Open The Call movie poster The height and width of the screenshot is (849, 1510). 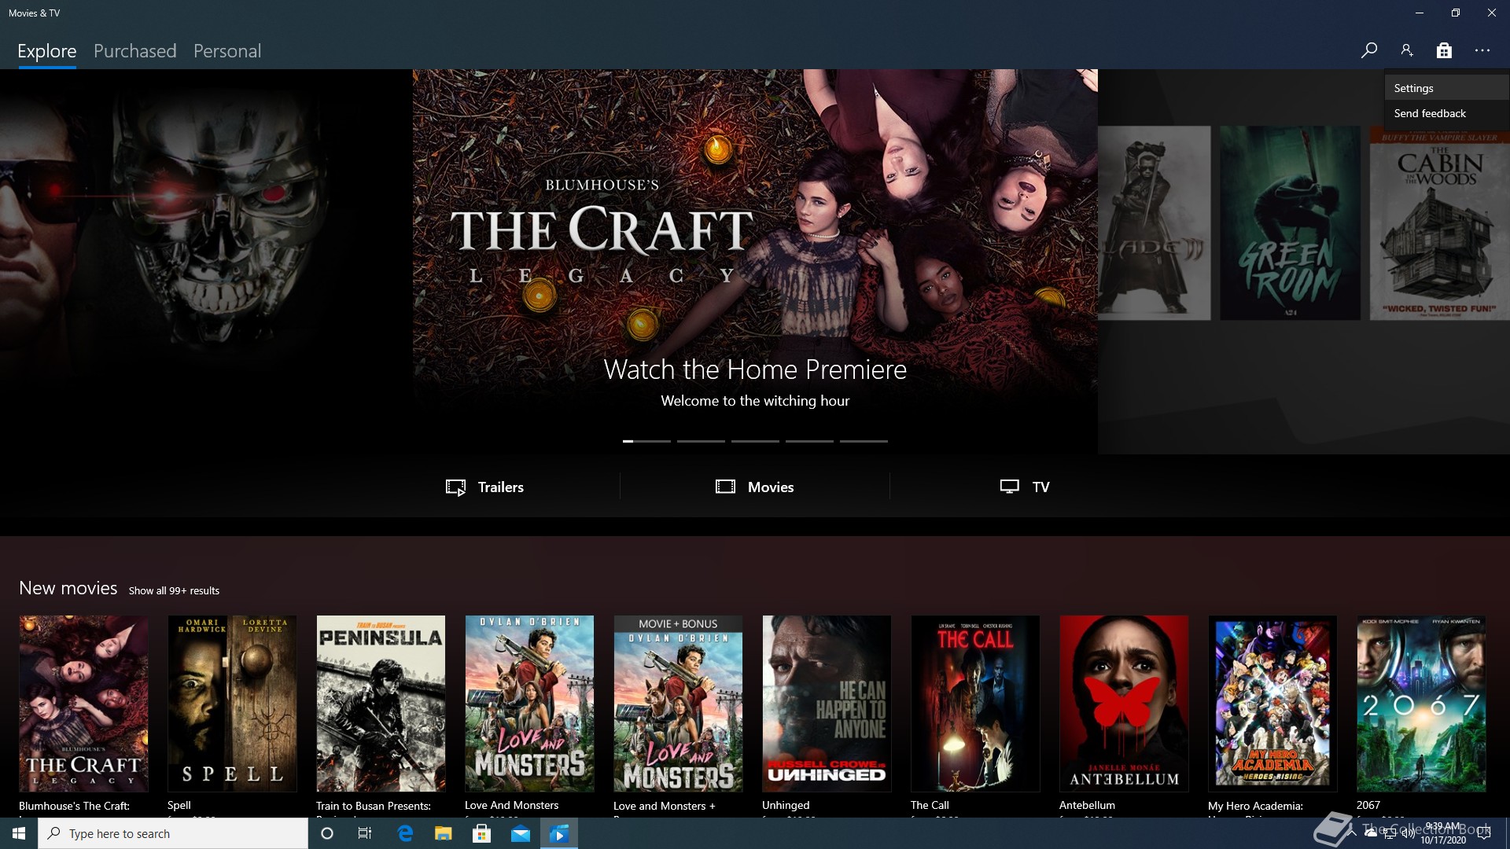click(975, 704)
